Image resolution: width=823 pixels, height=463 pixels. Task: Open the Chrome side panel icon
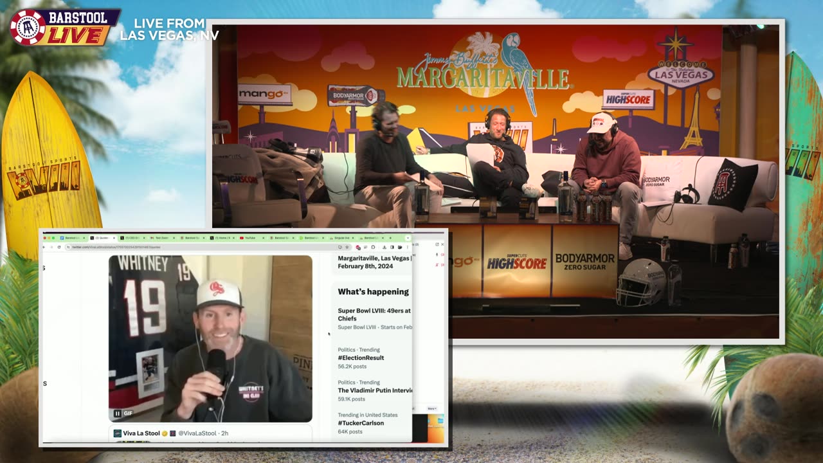(x=392, y=247)
